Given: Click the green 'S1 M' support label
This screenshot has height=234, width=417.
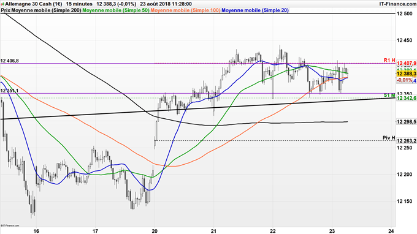Looking at the screenshot, I should (389, 95).
